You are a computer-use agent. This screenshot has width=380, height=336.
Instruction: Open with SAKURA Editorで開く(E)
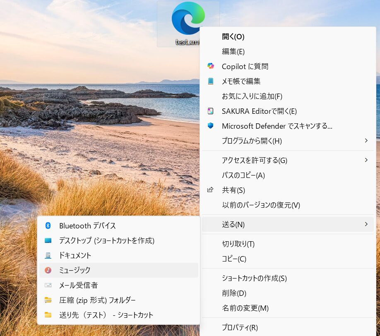(288, 111)
